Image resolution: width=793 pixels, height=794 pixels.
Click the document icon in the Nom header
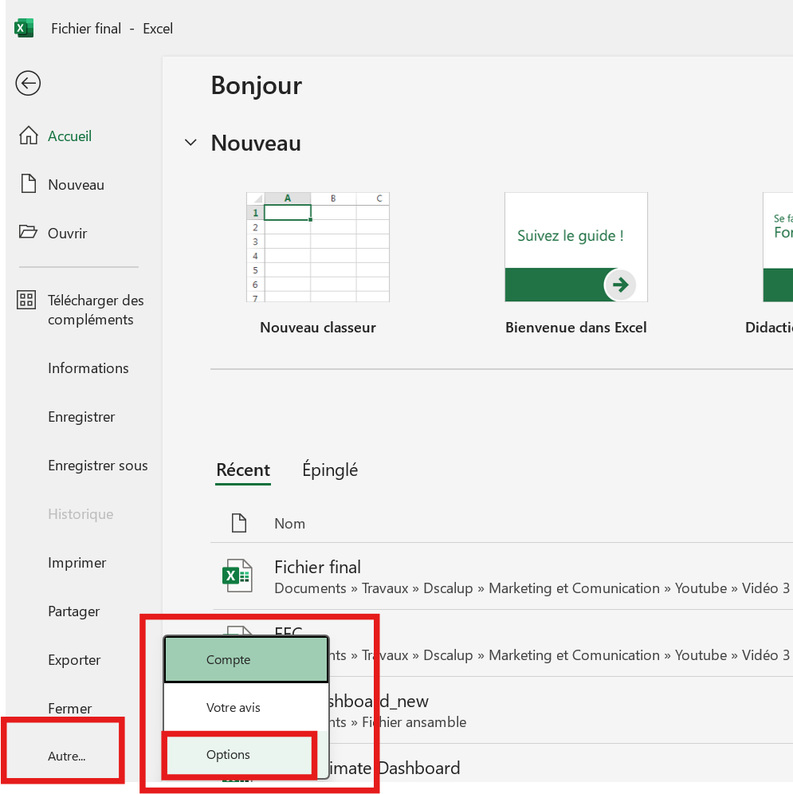(238, 523)
